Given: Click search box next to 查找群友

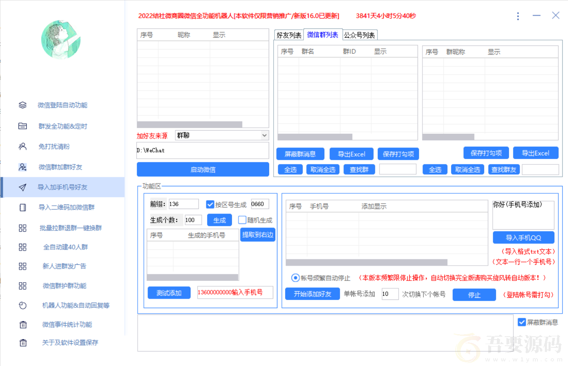Looking at the screenshot, I should [x=540, y=169].
